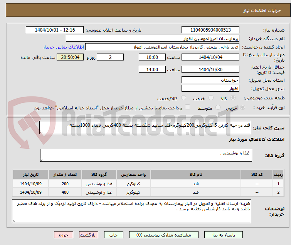Click the جزئیات اطلاعات نیاز header title
This screenshot has width=291, height=245.
coord(262,10)
